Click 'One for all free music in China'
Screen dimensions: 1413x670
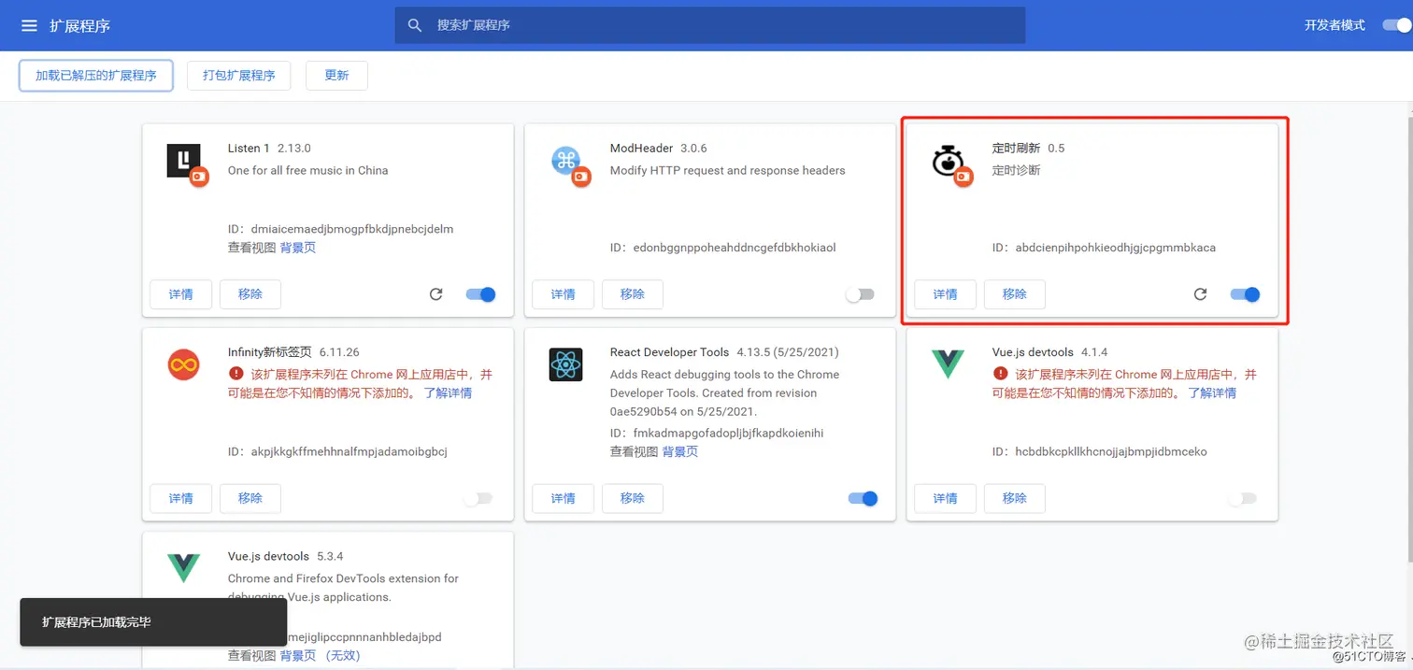(x=308, y=170)
